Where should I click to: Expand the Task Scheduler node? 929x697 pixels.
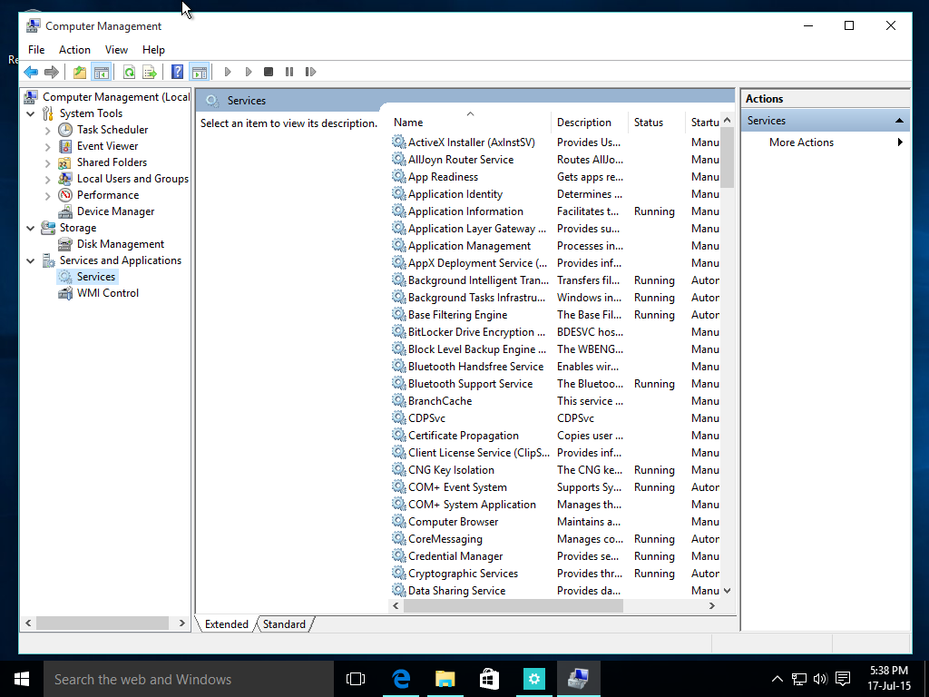(x=48, y=130)
